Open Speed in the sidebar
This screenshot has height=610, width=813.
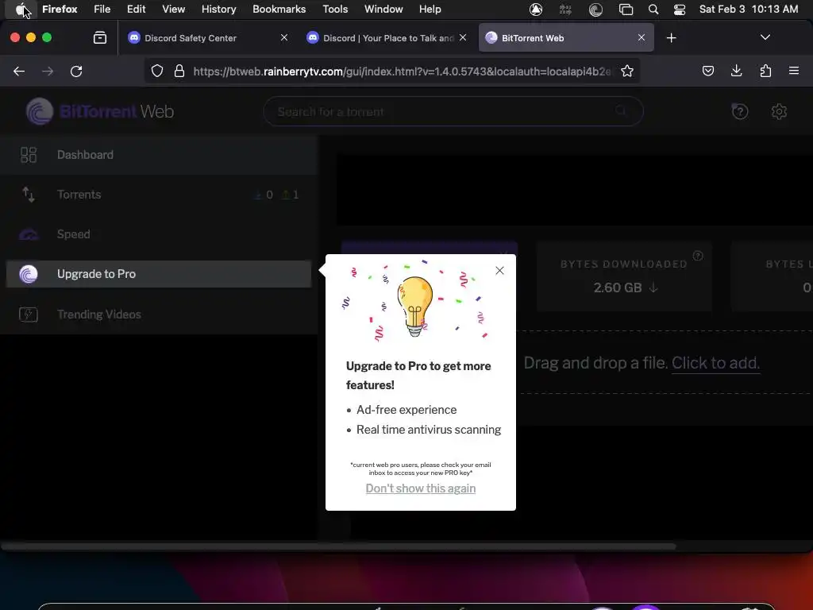(x=159, y=234)
